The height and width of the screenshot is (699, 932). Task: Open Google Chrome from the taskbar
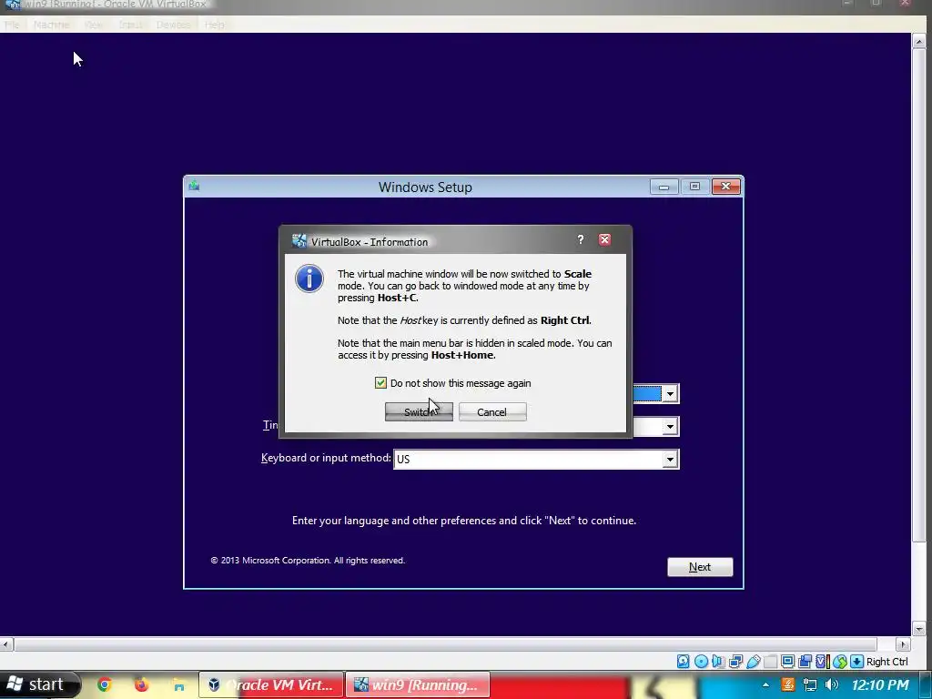coord(104,684)
